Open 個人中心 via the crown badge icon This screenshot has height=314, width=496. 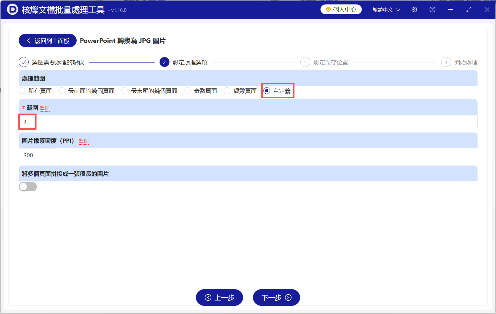click(328, 9)
